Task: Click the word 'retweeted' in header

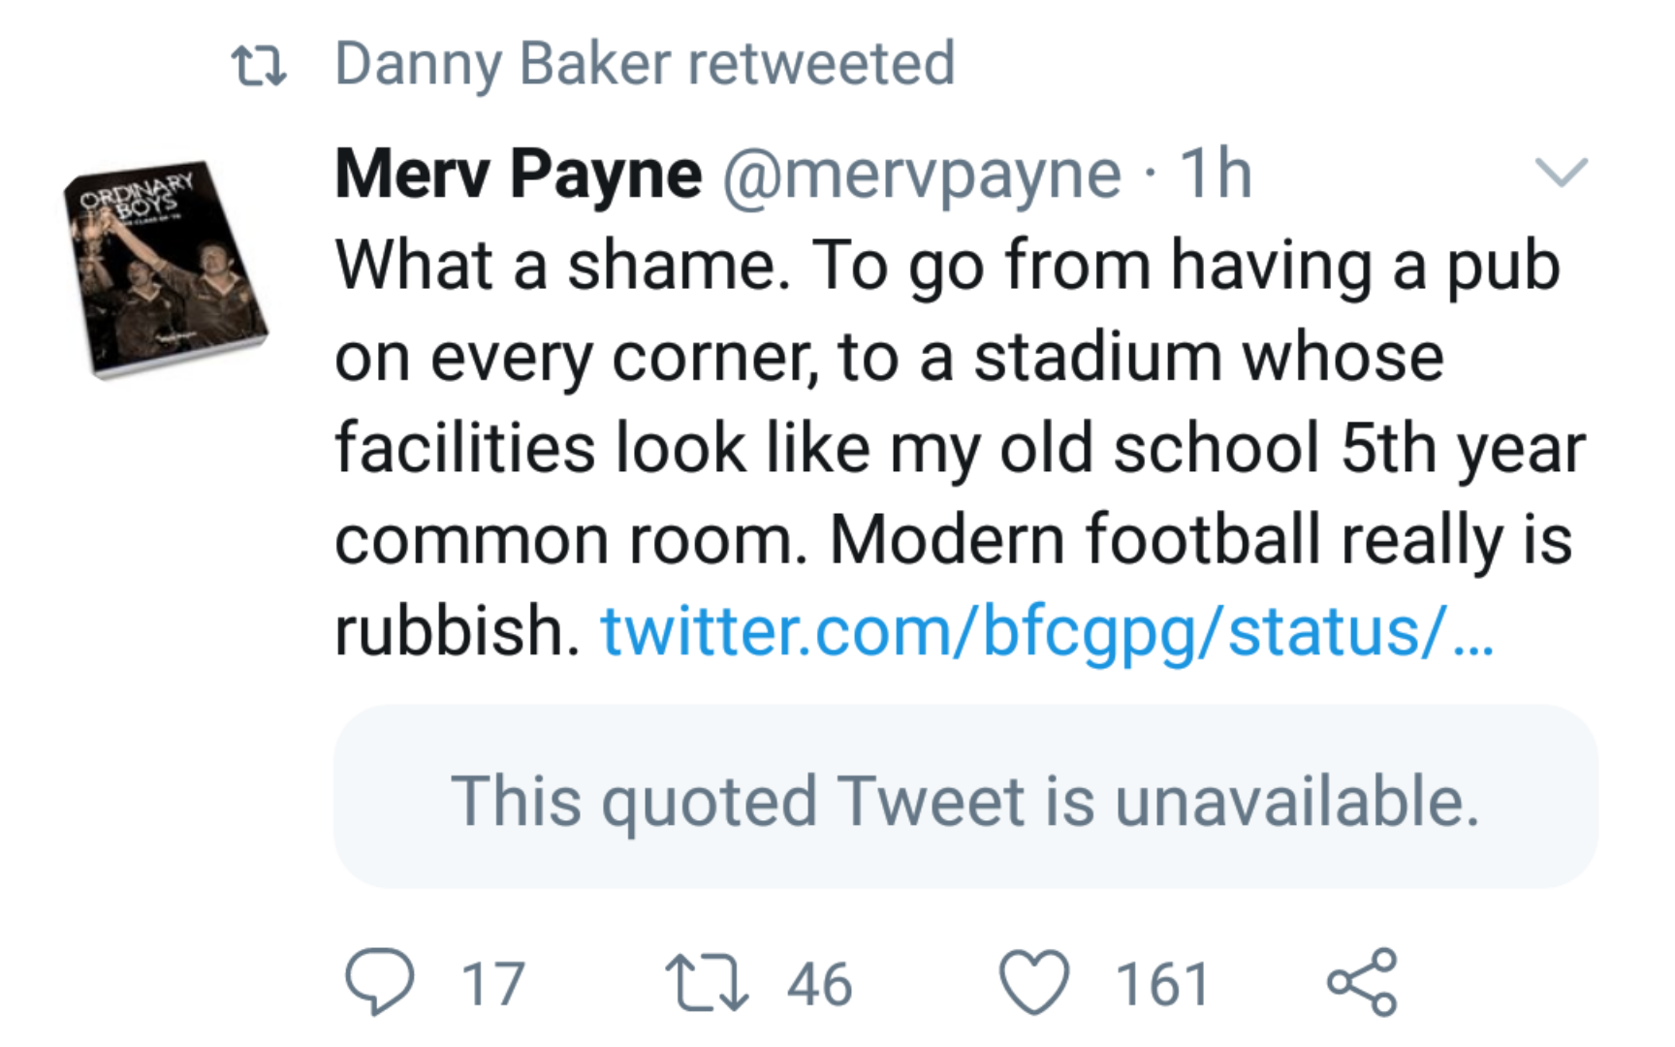Action: [821, 64]
